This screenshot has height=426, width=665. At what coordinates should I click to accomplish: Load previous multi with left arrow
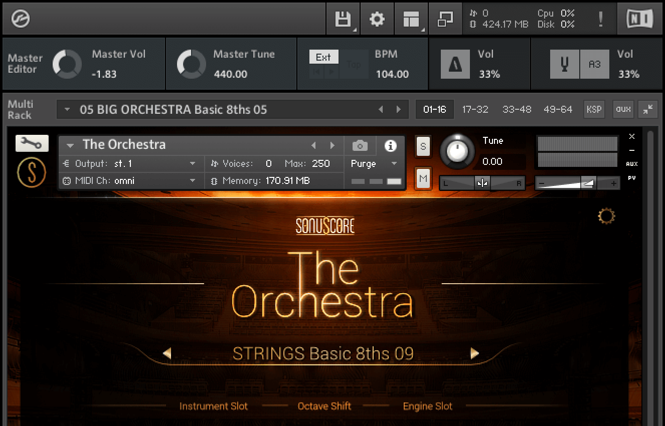(381, 109)
